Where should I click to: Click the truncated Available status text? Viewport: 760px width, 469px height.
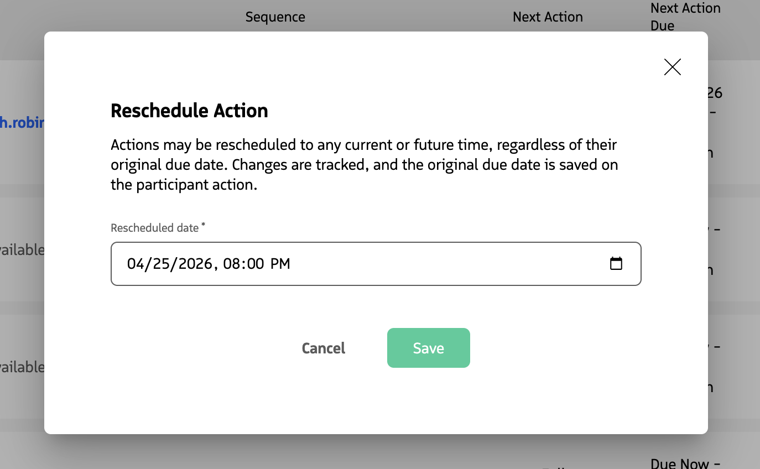(x=22, y=249)
